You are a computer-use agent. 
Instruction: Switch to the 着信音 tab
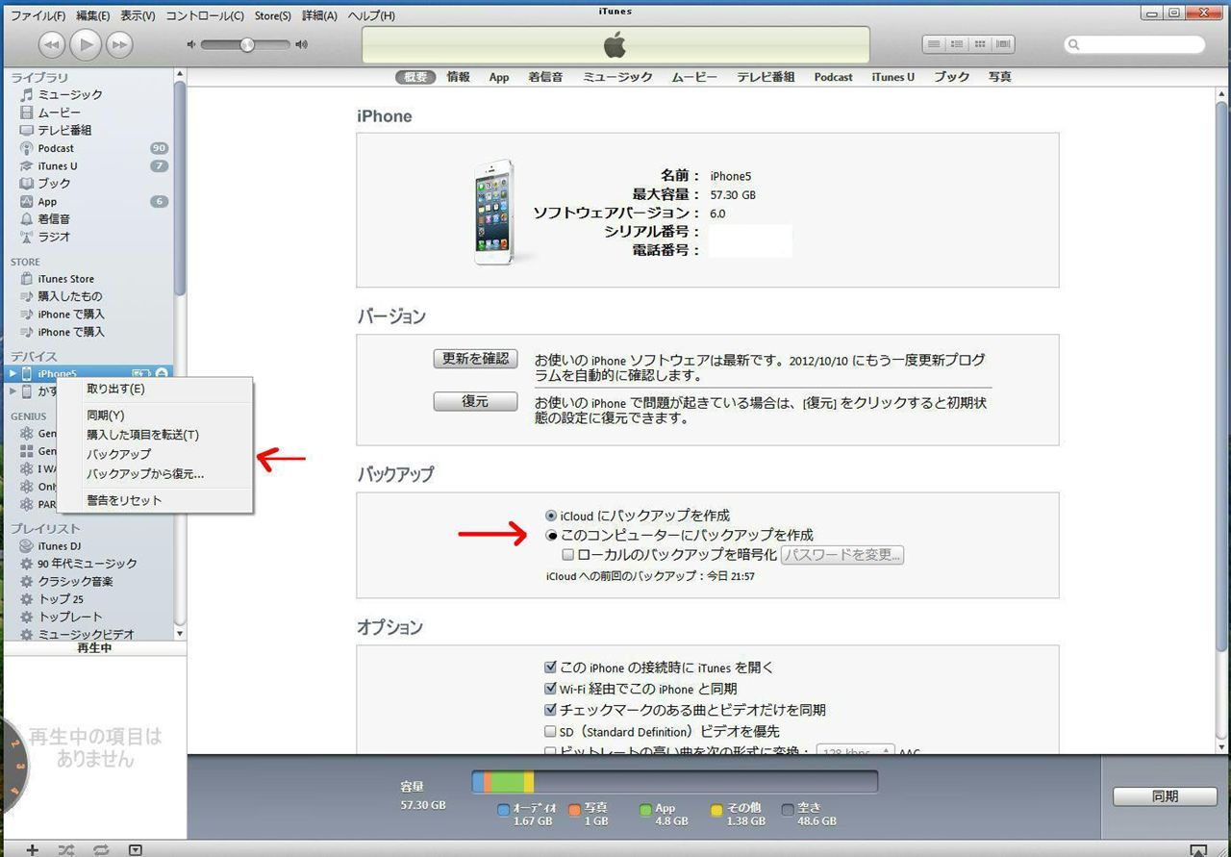tap(545, 77)
